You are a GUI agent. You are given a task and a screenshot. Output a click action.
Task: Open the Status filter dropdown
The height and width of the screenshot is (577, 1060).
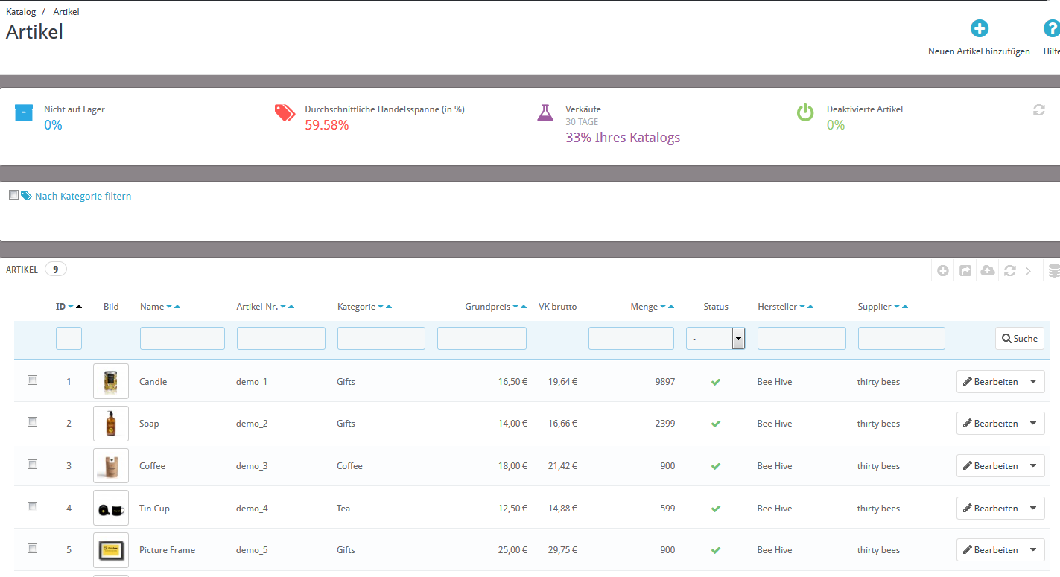715,339
